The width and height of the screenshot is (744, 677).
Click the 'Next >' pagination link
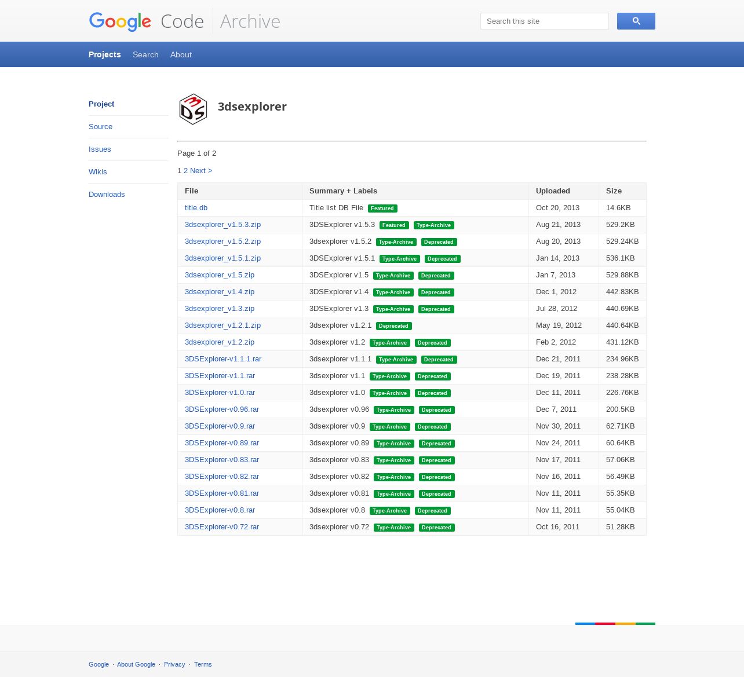(x=201, y=171)
